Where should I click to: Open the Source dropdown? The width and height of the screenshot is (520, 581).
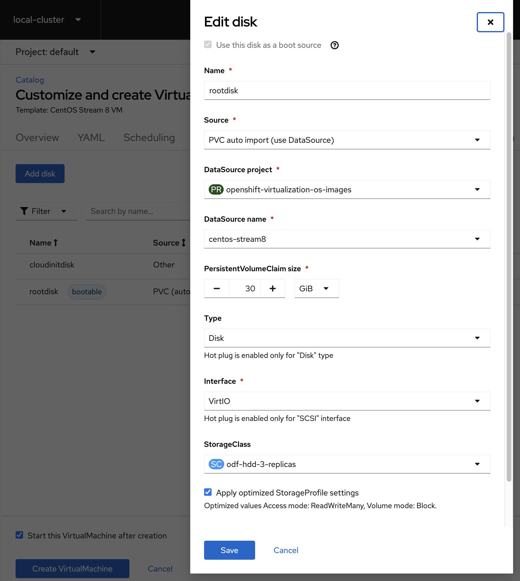347,140
